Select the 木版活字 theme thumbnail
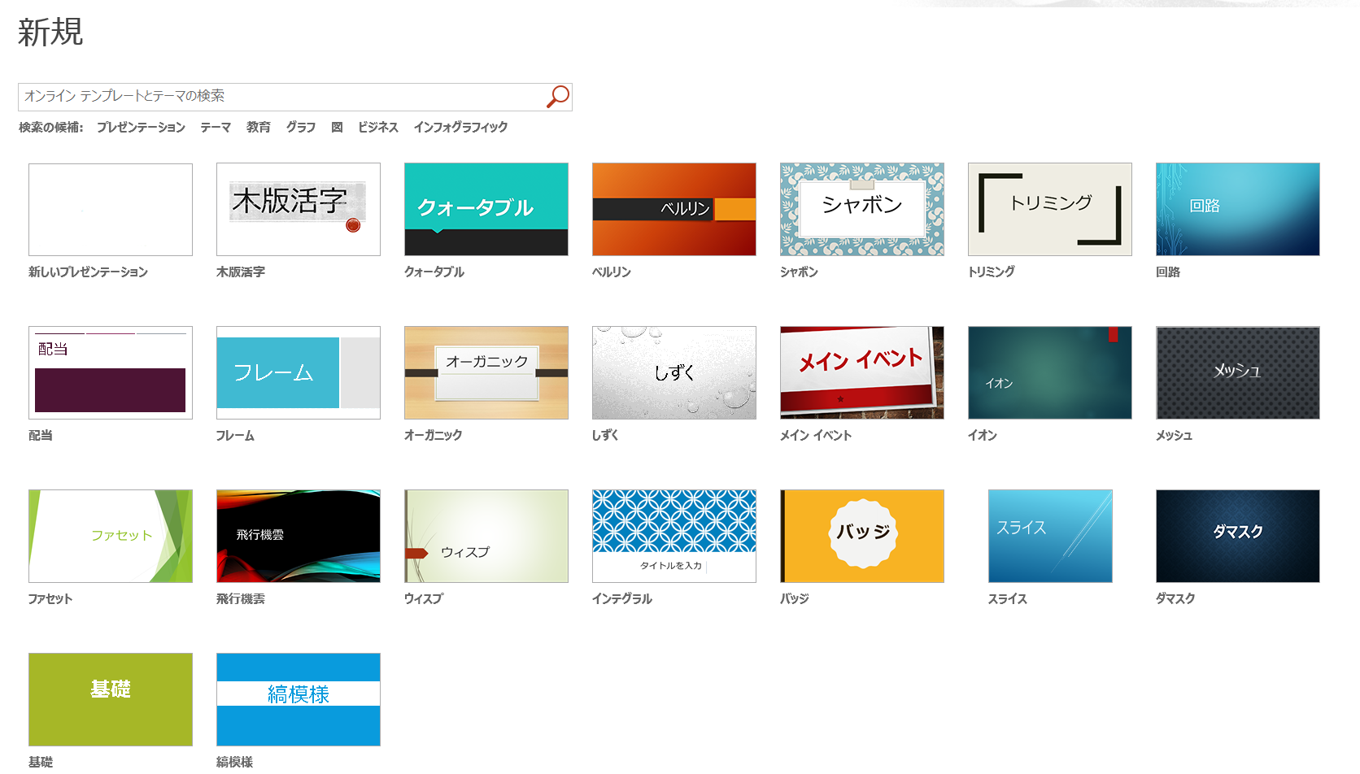The height and width of the screenshot is (774, 1360). (299, 210)
